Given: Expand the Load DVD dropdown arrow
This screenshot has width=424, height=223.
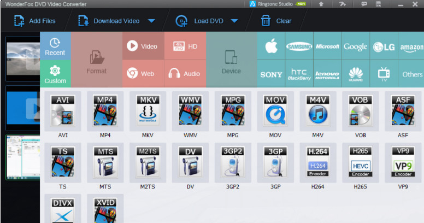Looking at the screenshot, I should [x=234, y=21].
